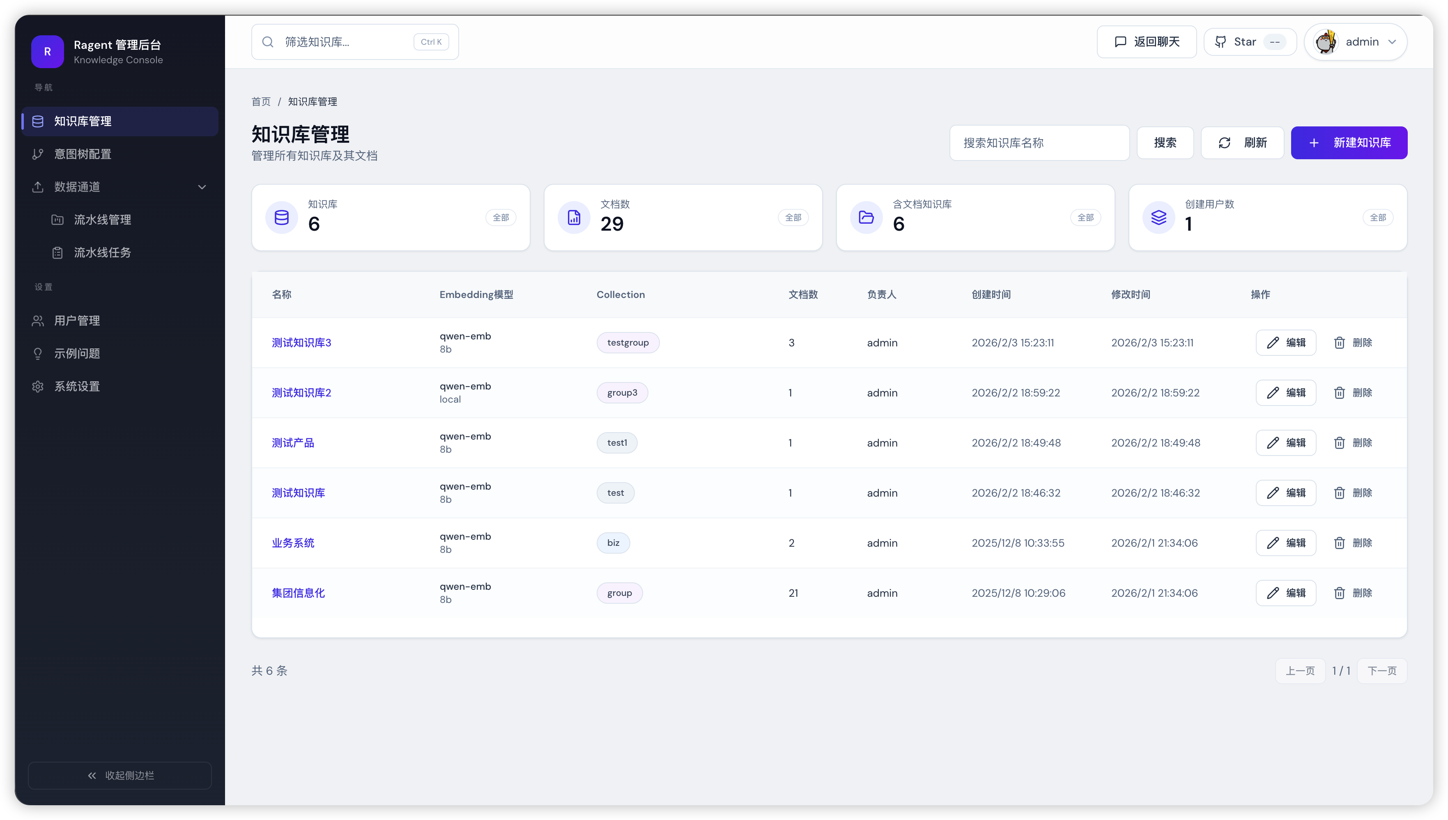Image resolution: width=1448 pixels, height=820 pixels.
Task: Click 返回聊天 chat button
Action: (1146, 42)
